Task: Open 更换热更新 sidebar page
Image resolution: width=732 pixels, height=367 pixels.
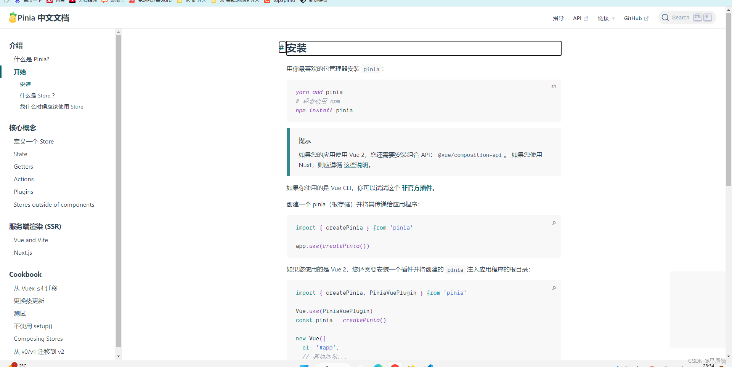Action: coord(29,301)
